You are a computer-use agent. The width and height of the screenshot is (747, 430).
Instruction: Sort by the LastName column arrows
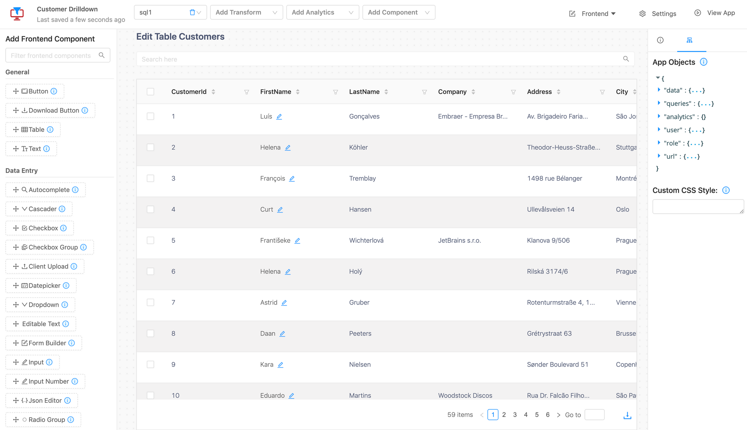pos(386,92)
